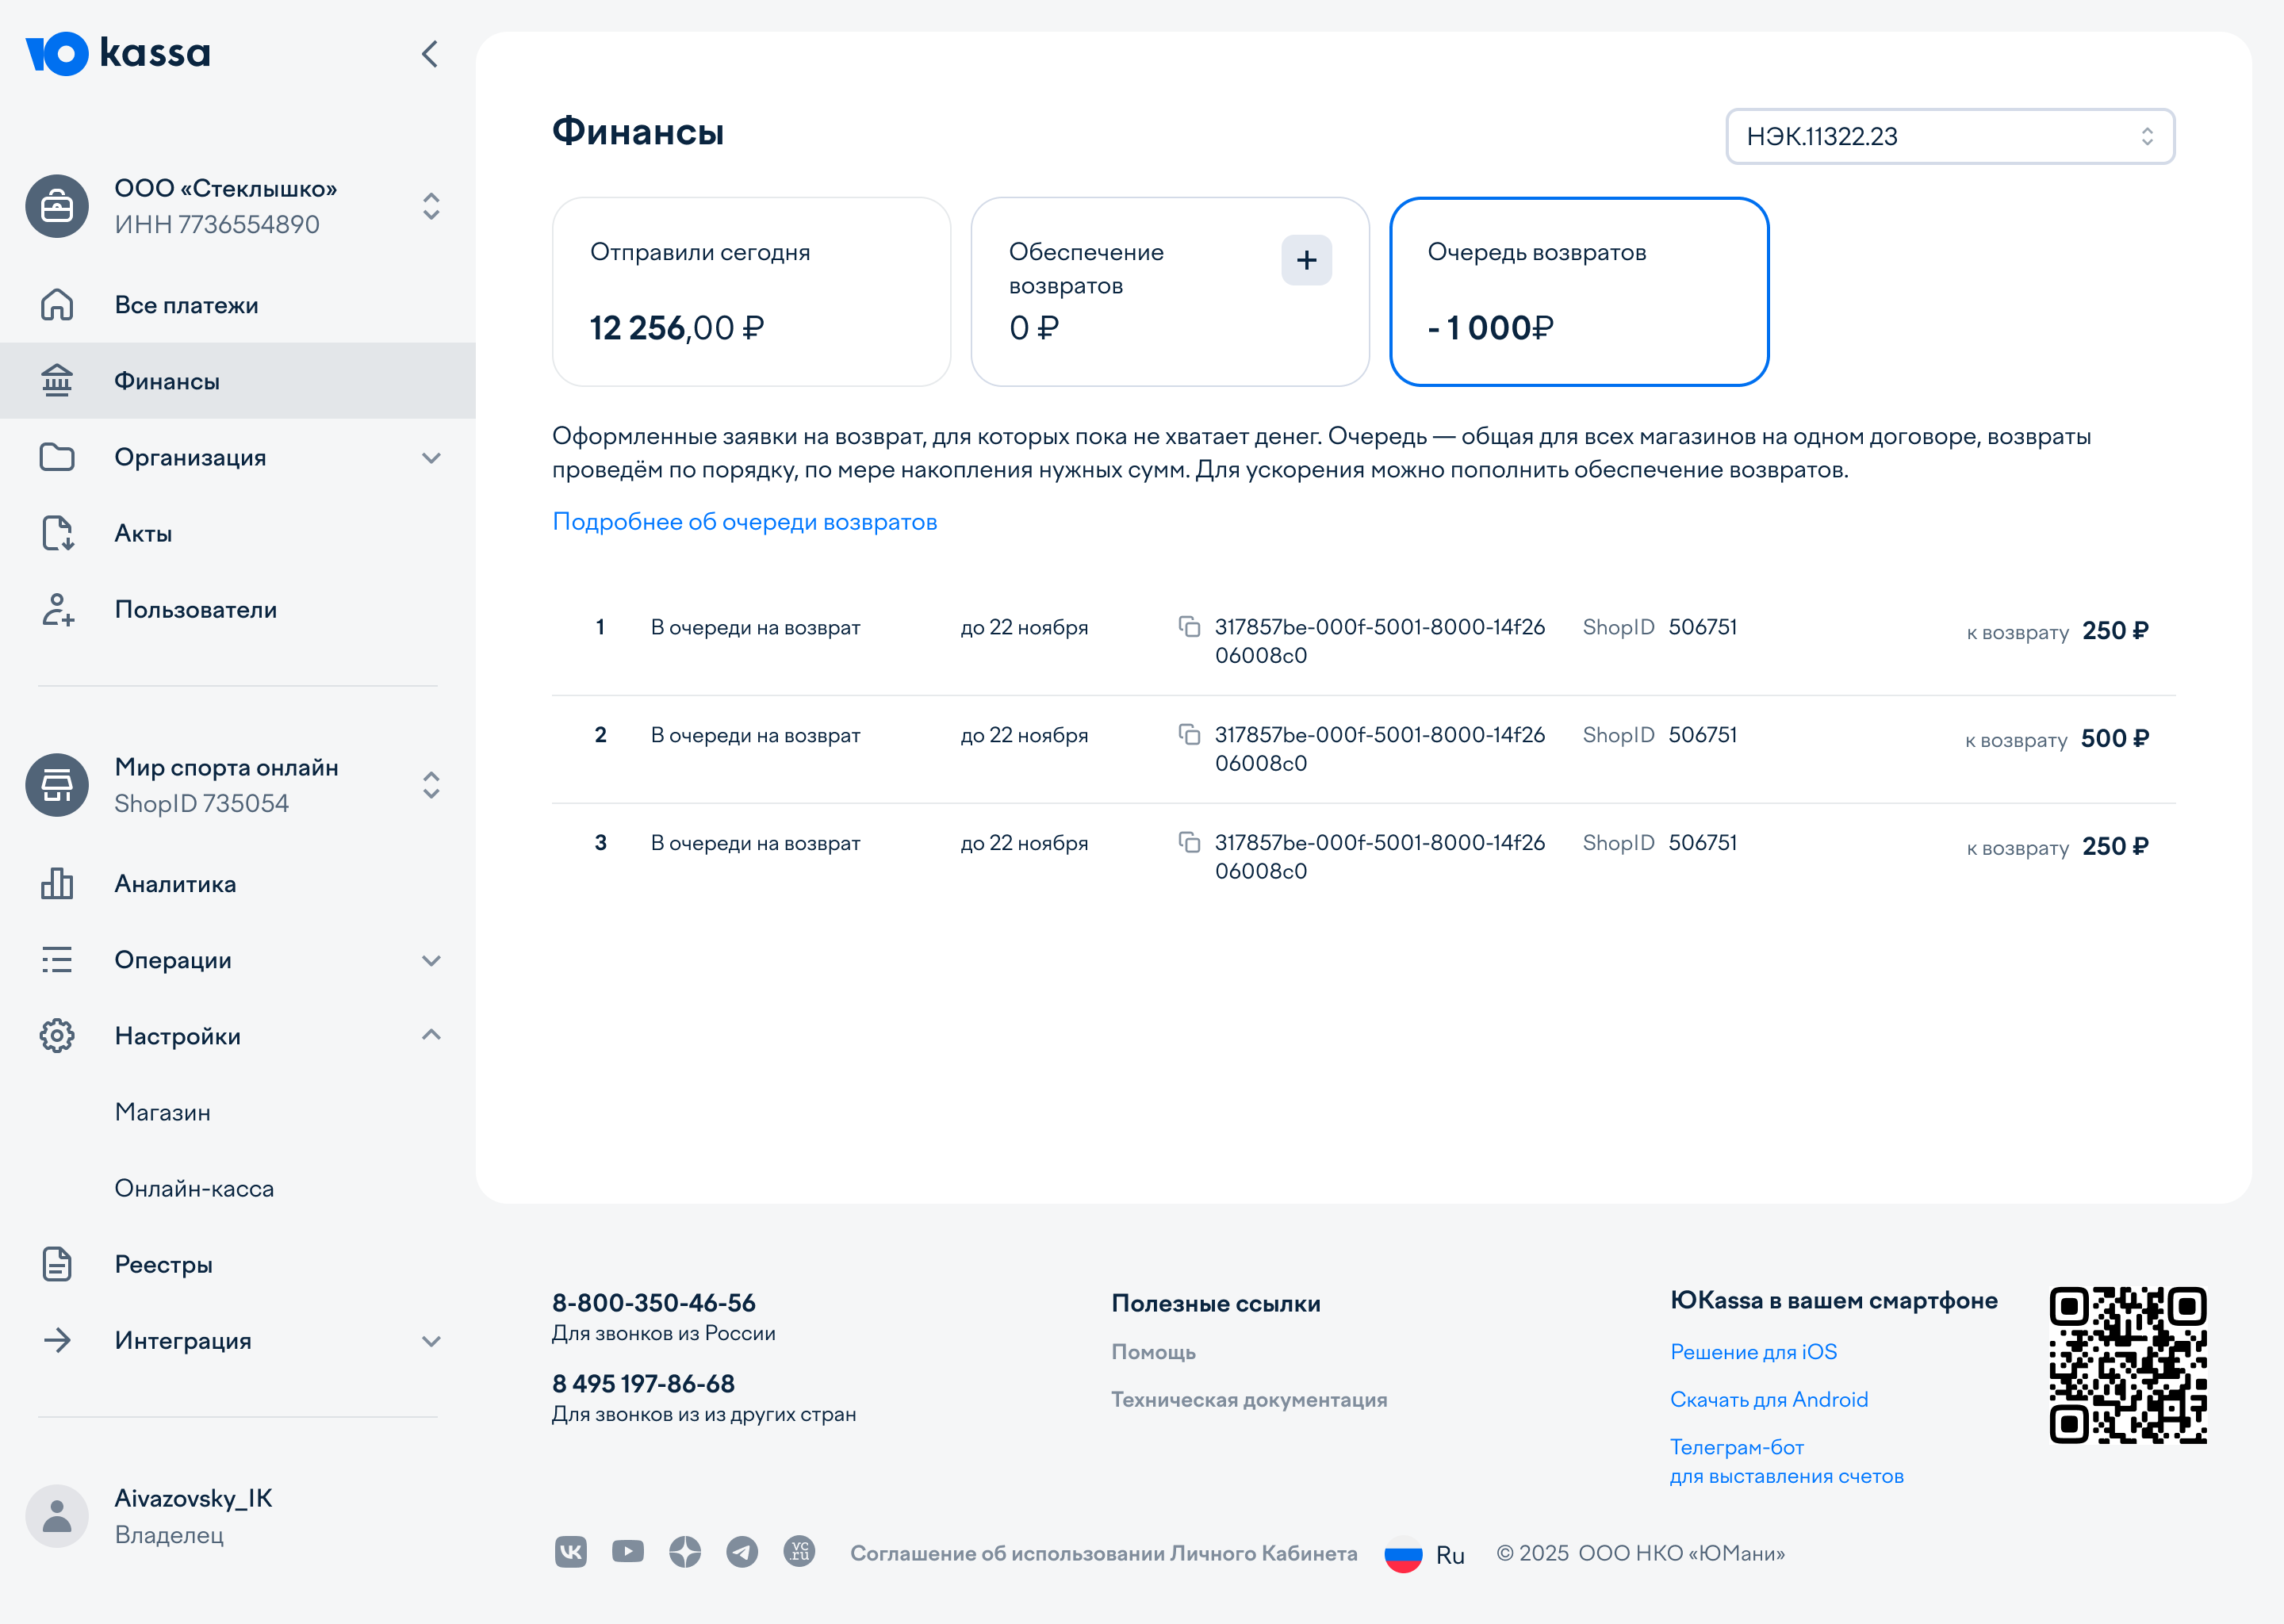The image size is (2284, 1624).
Task: Add funds with the plus button
Action: click(x=1306, y=260)
